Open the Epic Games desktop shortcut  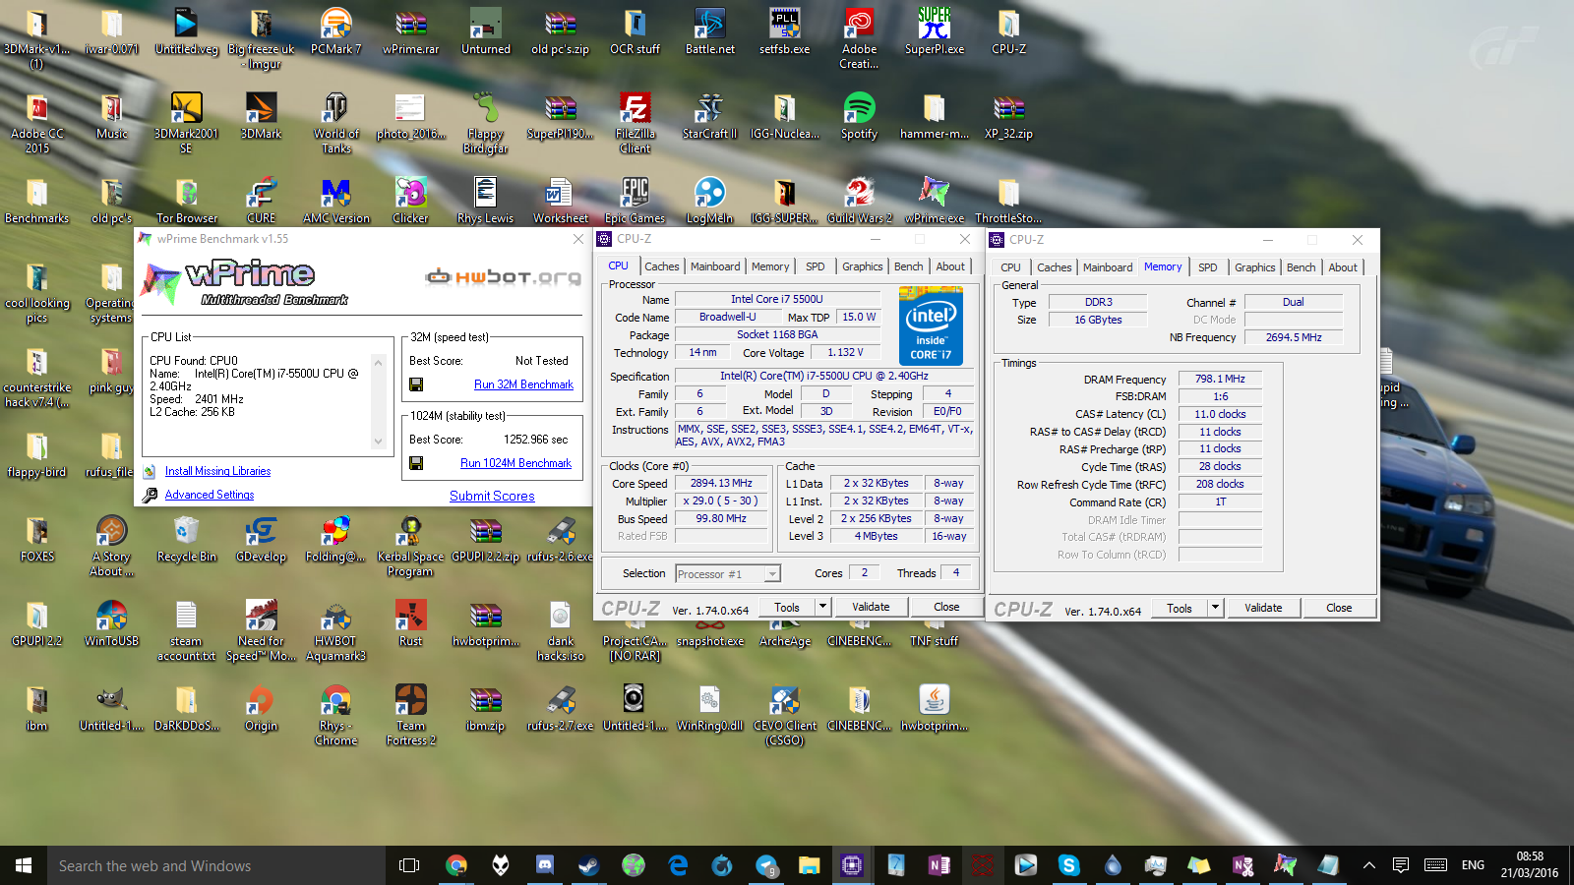(x=635, y=202)
